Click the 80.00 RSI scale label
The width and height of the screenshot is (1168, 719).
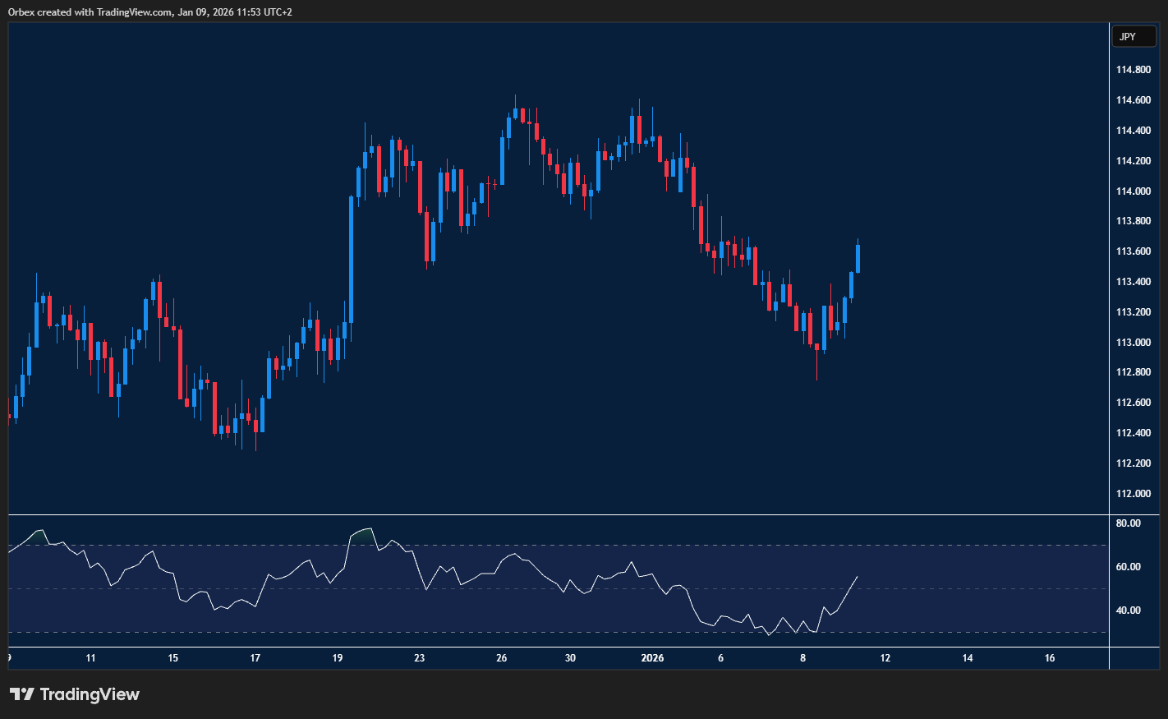click(x=1128, y=523)
